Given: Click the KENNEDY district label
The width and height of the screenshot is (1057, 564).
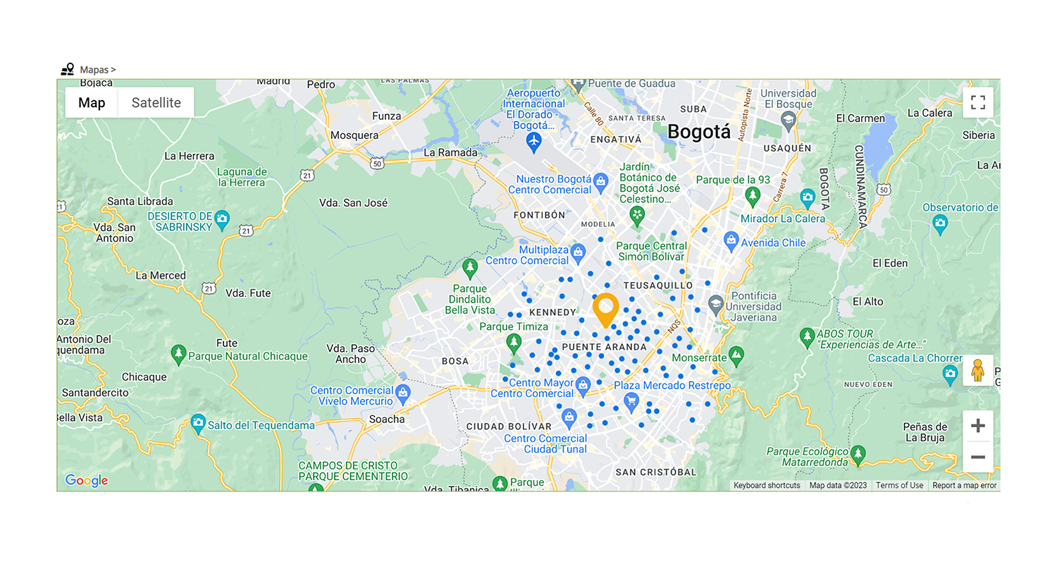Looking at the screenshot, I should click(552, 312).
